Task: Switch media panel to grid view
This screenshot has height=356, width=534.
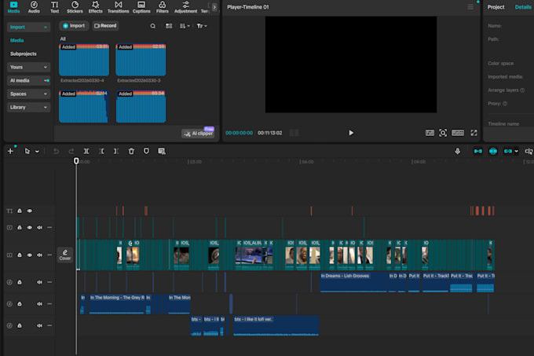Action: 169,26
